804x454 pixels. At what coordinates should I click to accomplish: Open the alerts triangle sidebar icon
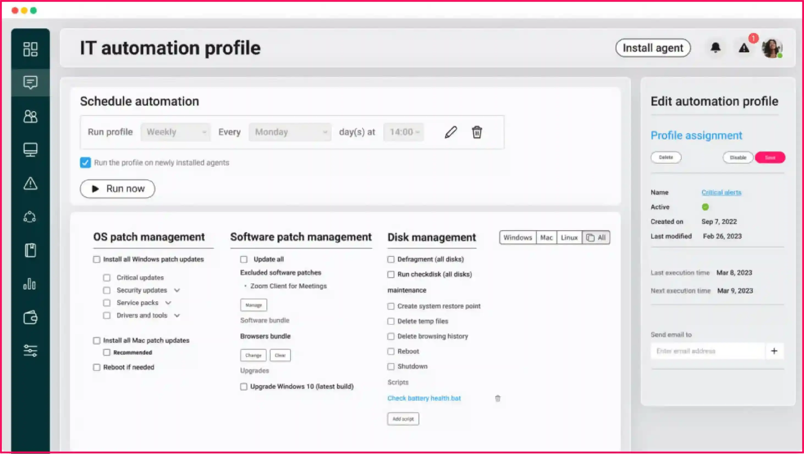click(30, 183)
